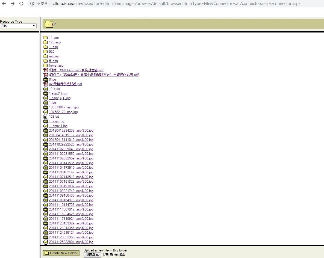Reload the page with the refresh icon
Image resolution: width=324 pixels, height=258 pixels.
(21, 4)
